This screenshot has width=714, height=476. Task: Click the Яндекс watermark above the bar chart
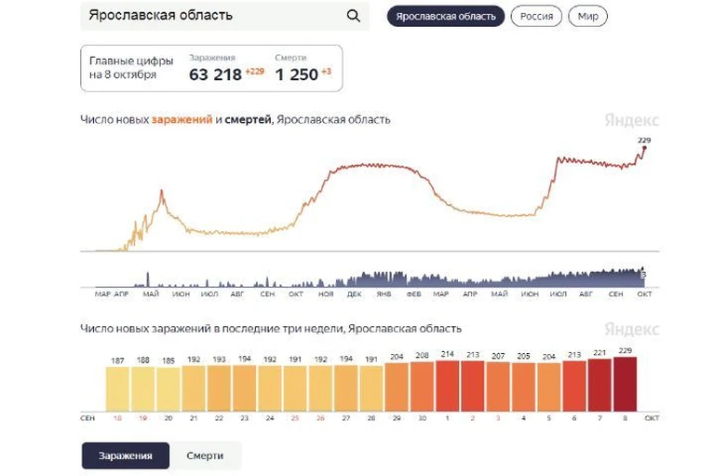[x=631, y=330]
